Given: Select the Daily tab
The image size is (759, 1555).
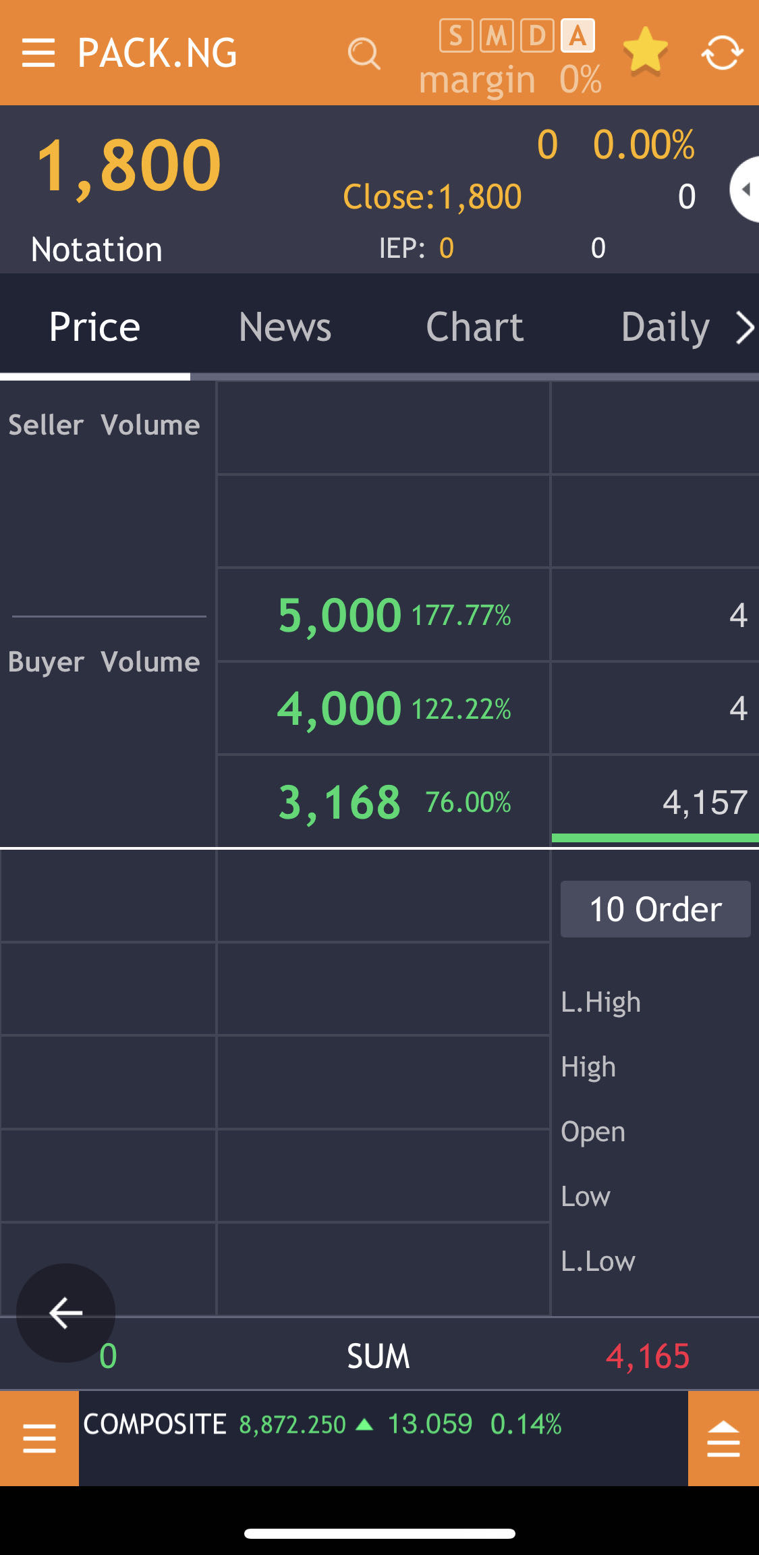Looking at the screenshot, I should [665, 327].
